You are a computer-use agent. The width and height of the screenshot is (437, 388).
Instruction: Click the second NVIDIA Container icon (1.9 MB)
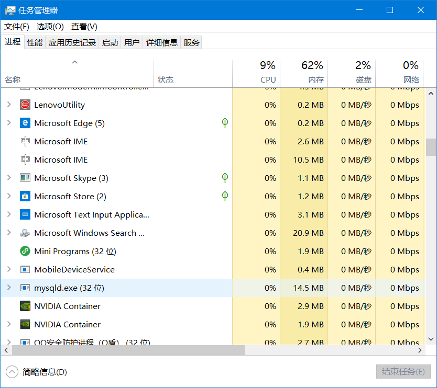(x=25, y=325)
